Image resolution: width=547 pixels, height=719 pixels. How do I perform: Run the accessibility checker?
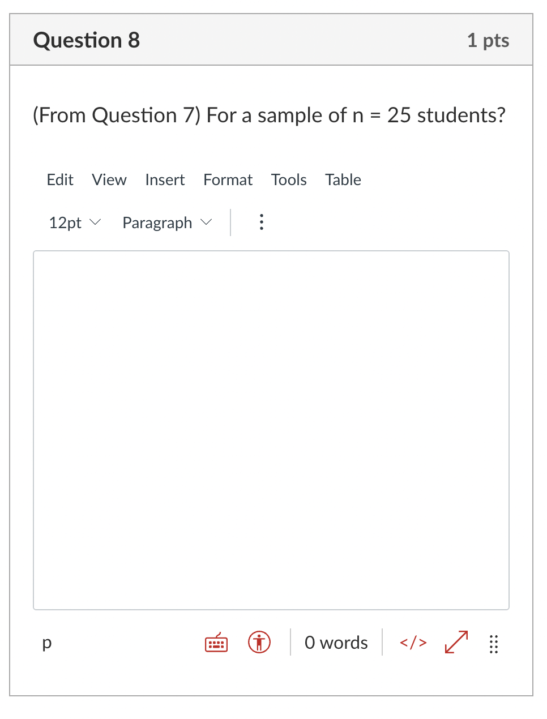pos(259,643)
